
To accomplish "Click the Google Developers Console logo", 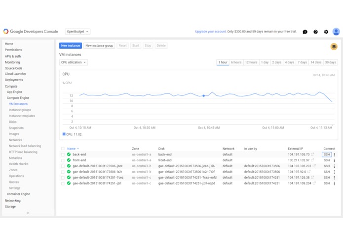I will click(31, 31).
